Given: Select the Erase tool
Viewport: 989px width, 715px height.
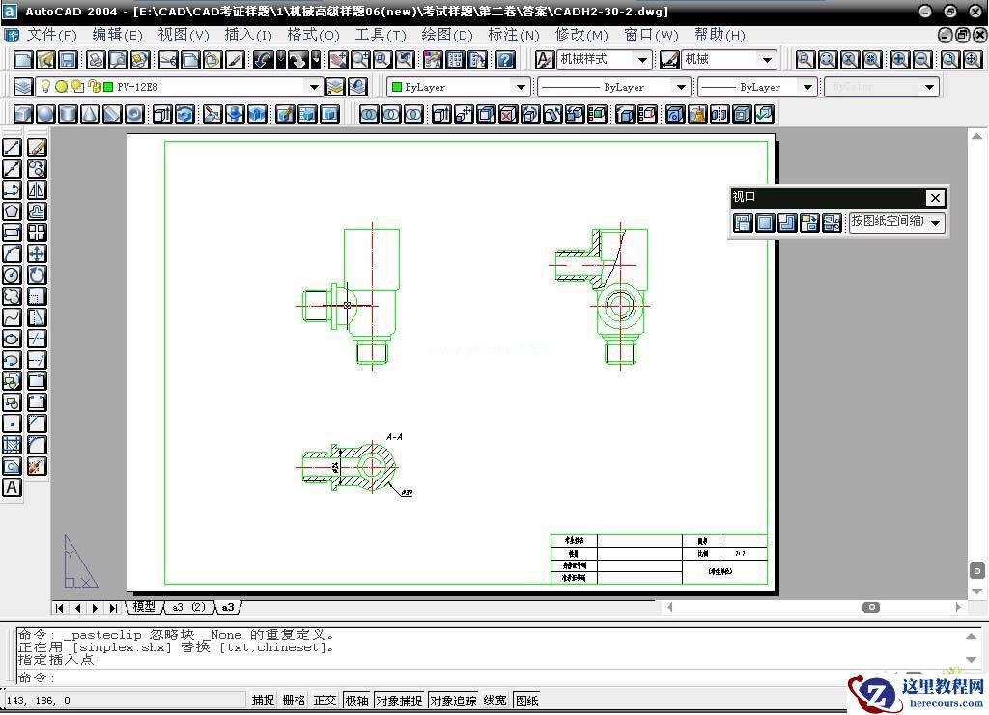Looking at the screenshot, I should pyautogui.click(x=37, y=148).
